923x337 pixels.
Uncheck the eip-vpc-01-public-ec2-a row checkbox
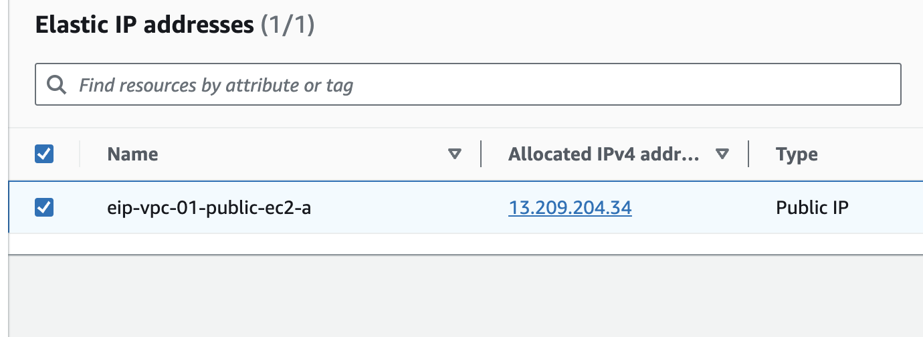[44, 208]
